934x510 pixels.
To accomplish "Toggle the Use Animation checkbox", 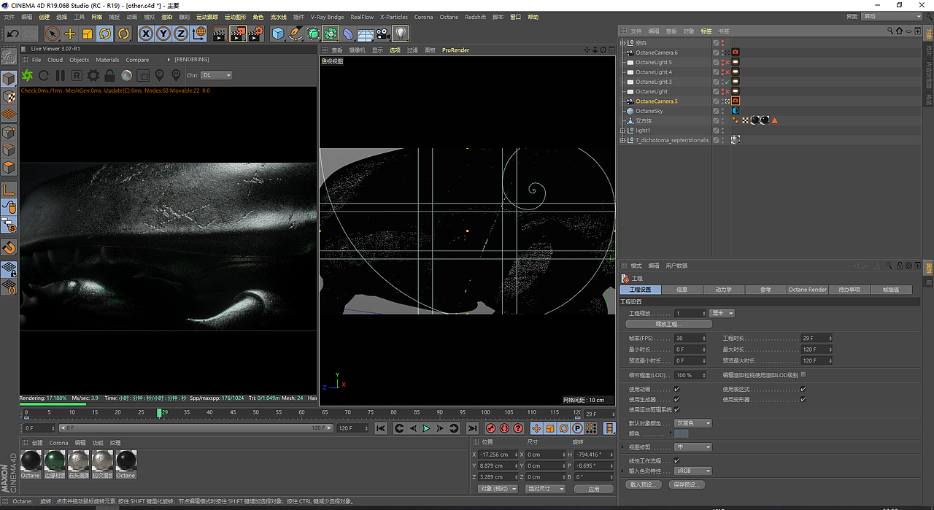I will (676, 390).
